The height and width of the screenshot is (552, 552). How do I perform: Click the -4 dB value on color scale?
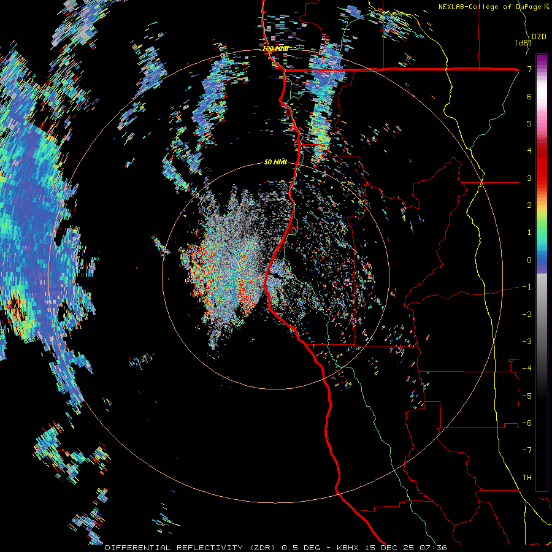click(x=527, y=369)
